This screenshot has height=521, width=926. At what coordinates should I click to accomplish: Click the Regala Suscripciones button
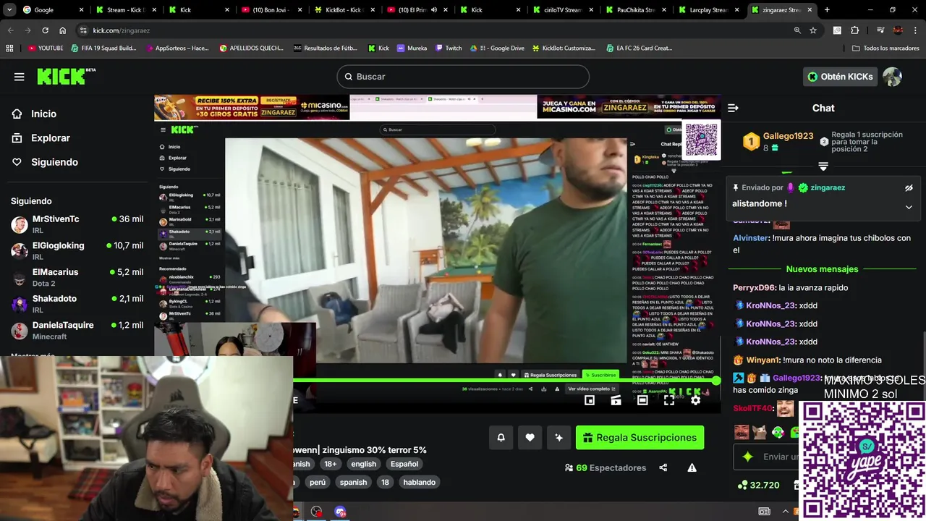[640, 437]
